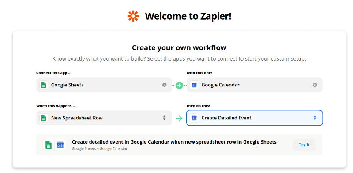353x173 pixels.
Task: Clear the Google Calendar app selection
Action: (315, 85)
